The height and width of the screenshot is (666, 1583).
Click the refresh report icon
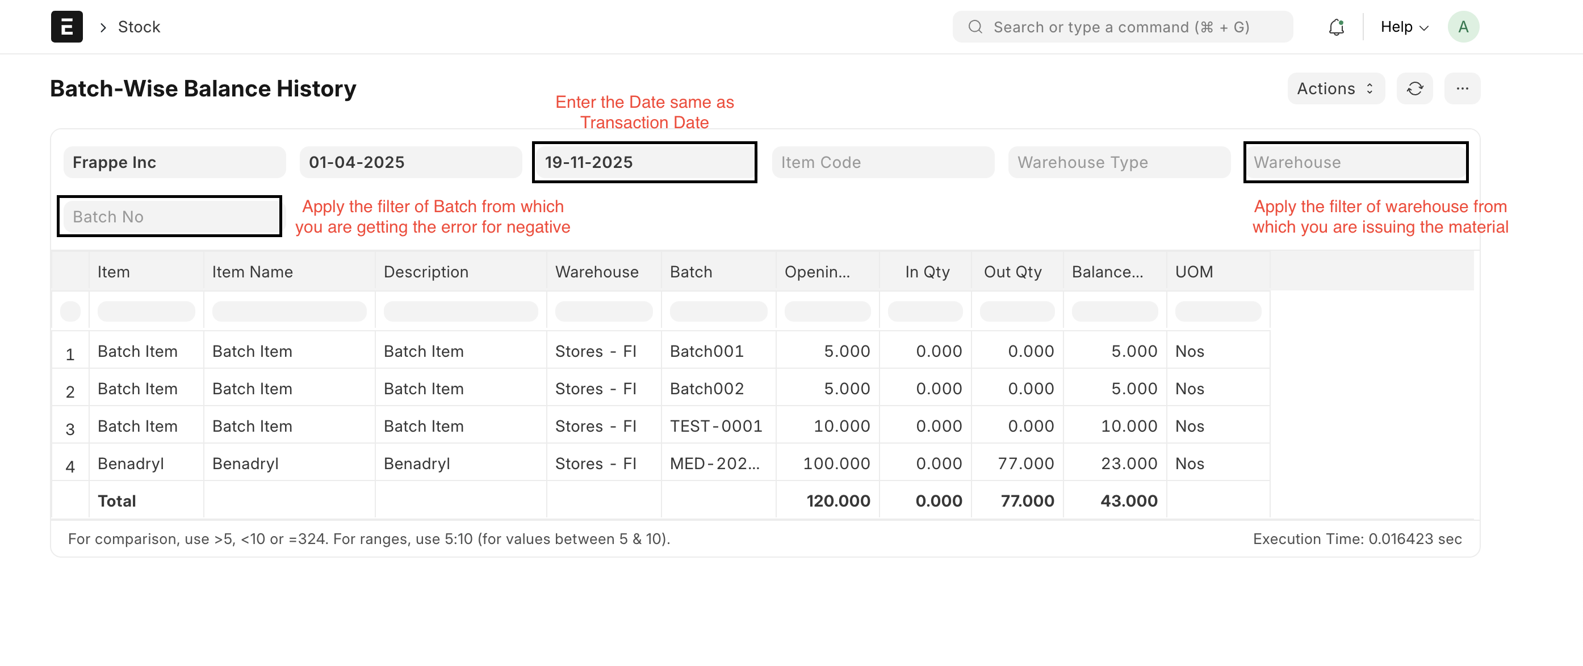pos(1414,88)
